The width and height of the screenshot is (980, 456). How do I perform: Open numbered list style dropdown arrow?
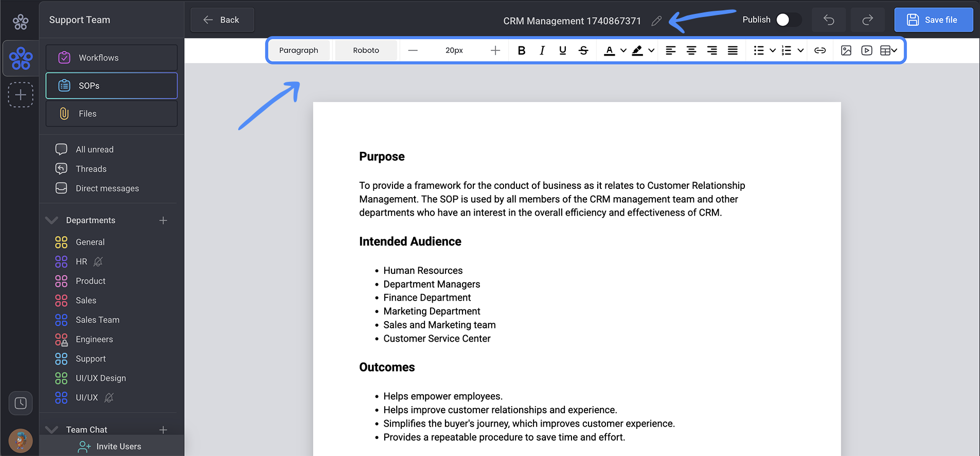pyautogui.click(x=800, y=50)
